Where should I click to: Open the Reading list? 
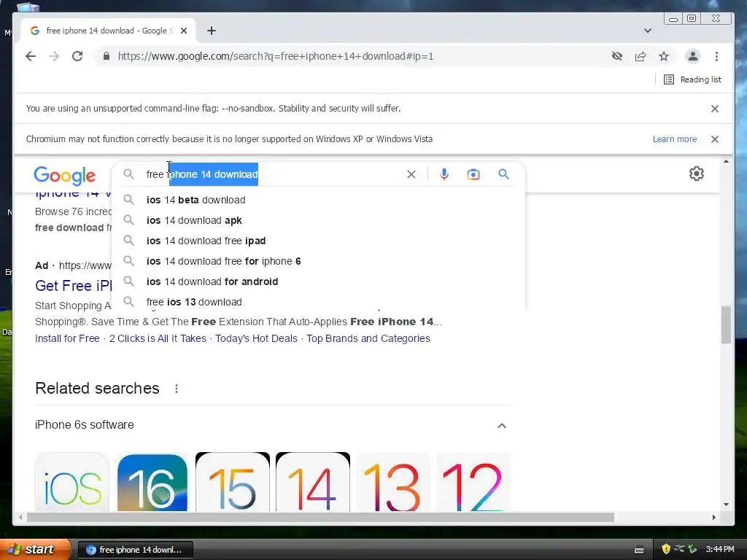pyautogui.click(x=692, y=79)
